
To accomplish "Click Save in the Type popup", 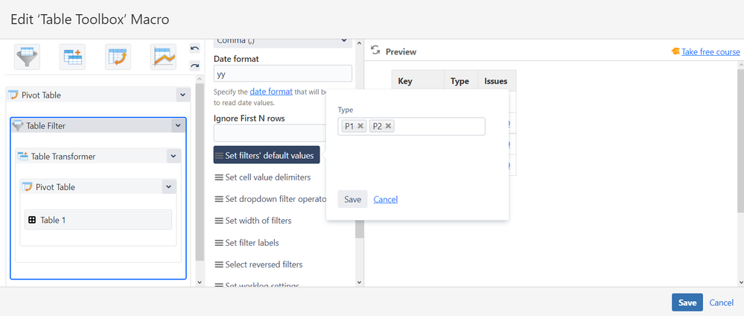I will pos(352,199).
